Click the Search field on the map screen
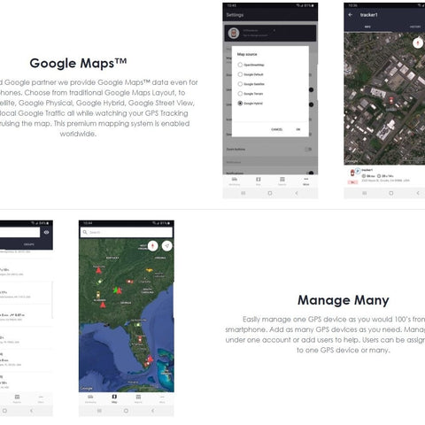 pos(127,232)
